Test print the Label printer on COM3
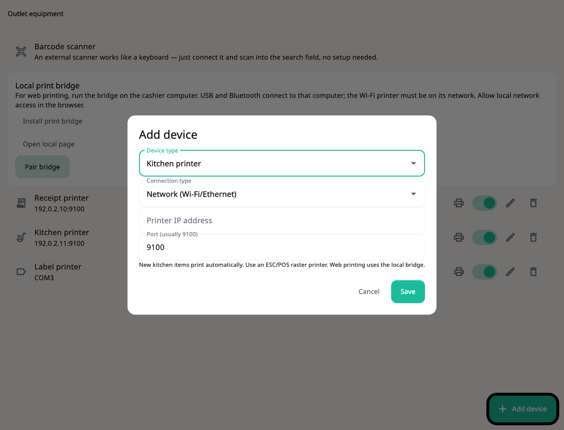Viewport: 564px width, 430px height. [459, 272]
